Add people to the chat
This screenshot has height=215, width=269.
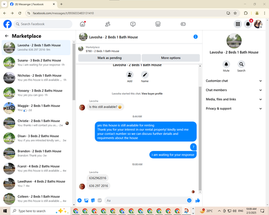130,75
